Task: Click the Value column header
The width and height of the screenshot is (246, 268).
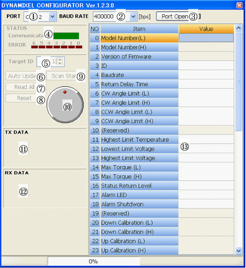Action: pyautogui.click(x=206, y=29)
